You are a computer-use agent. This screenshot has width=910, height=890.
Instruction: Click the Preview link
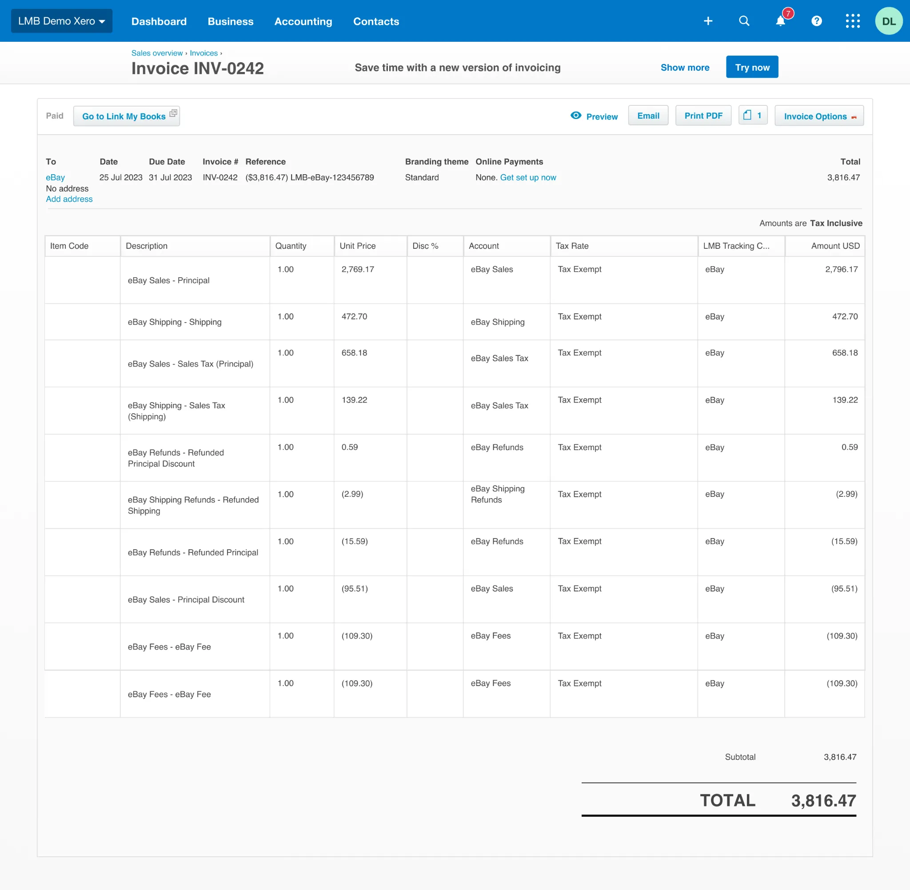pyautogui.click(x=602, y=116)
